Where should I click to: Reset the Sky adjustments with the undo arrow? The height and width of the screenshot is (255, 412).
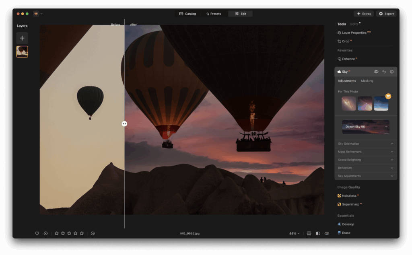[x=384, y=72]
